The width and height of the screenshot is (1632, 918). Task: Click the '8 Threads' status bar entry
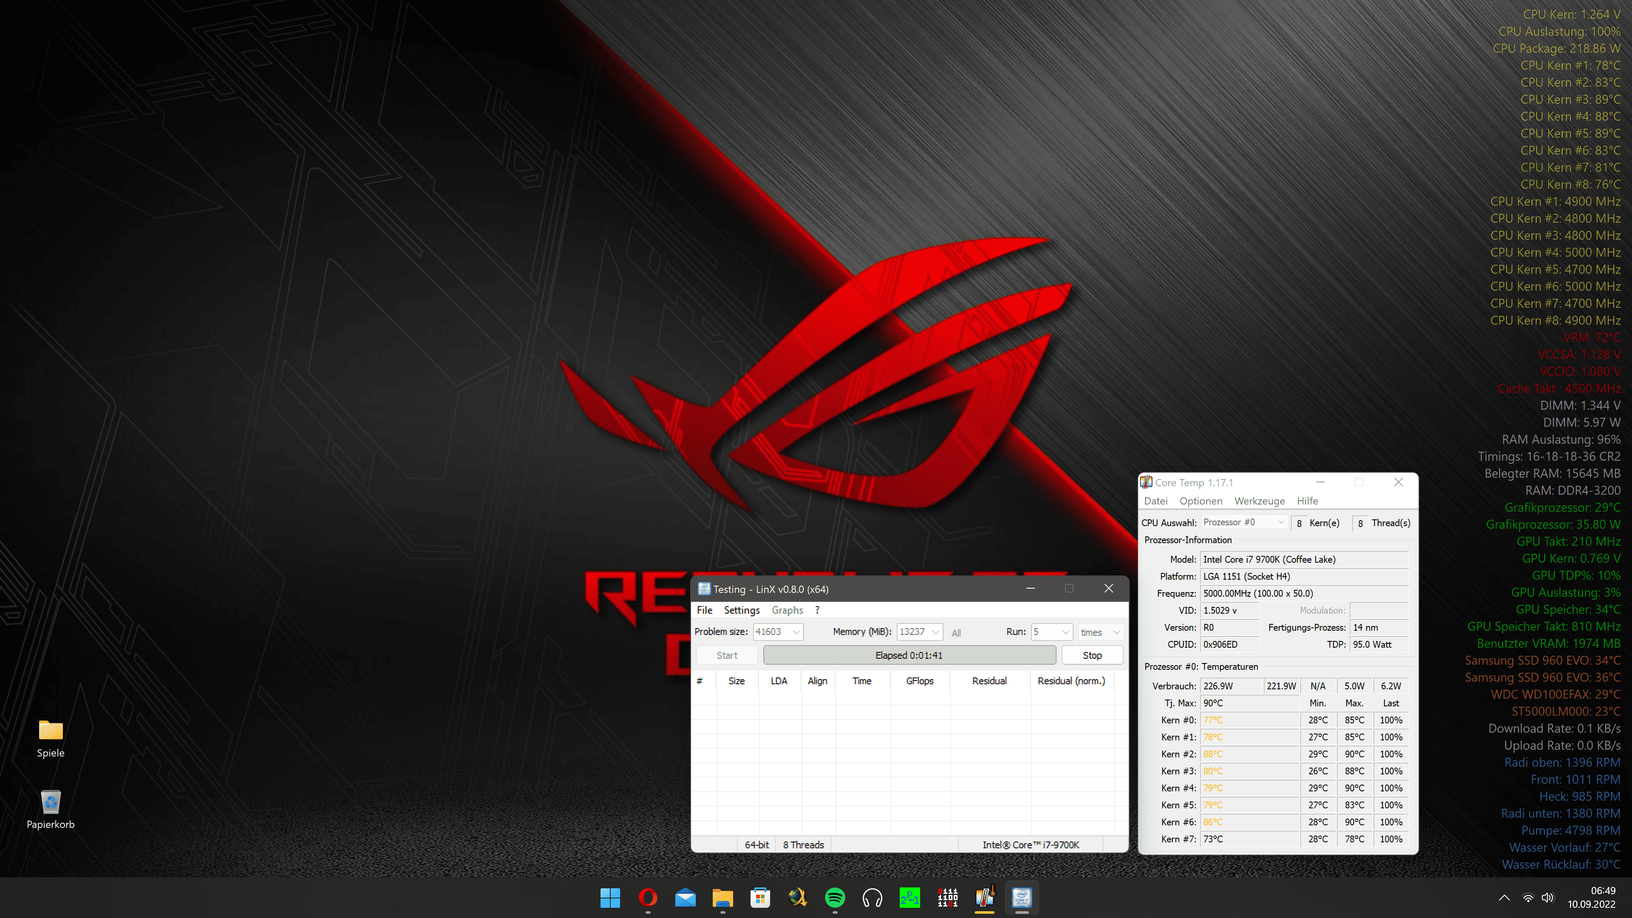click(803, 844)
